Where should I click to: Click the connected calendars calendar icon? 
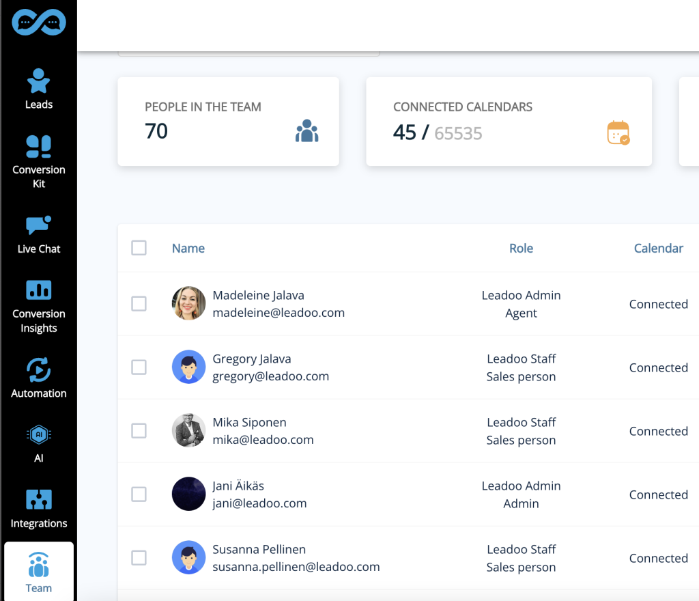(x=618, y=132)
